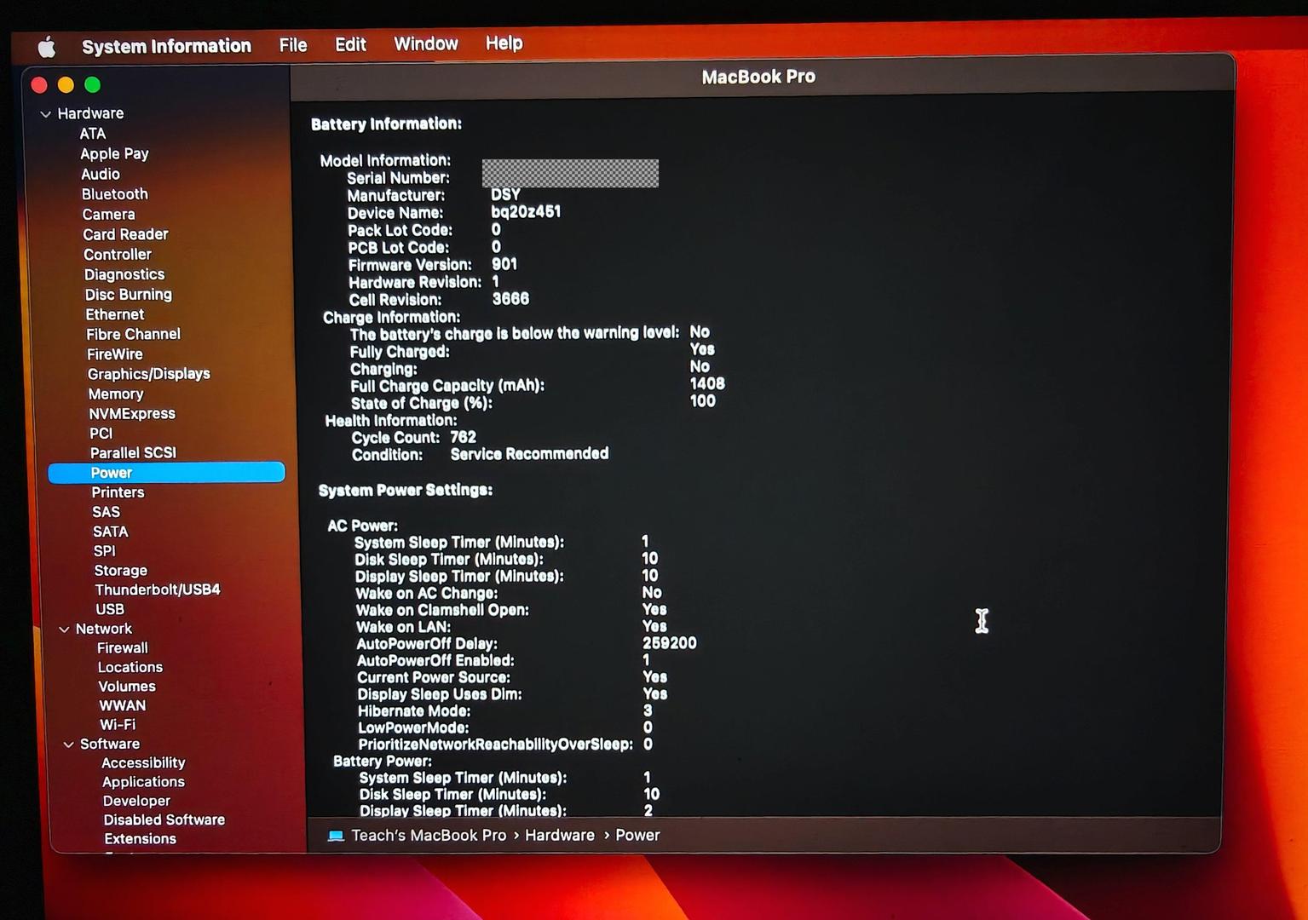1308x920 pixels.
Task: Click the Battery Information heading
Action: [x=386, y=124]
